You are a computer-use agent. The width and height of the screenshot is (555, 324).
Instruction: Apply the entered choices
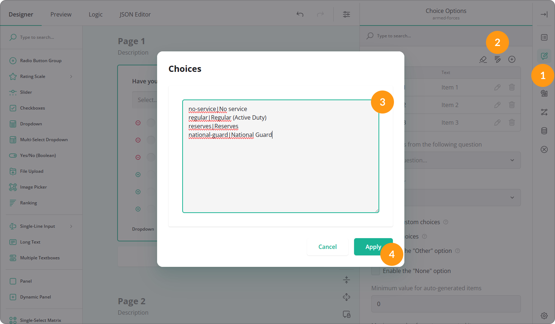click(373, 247)
